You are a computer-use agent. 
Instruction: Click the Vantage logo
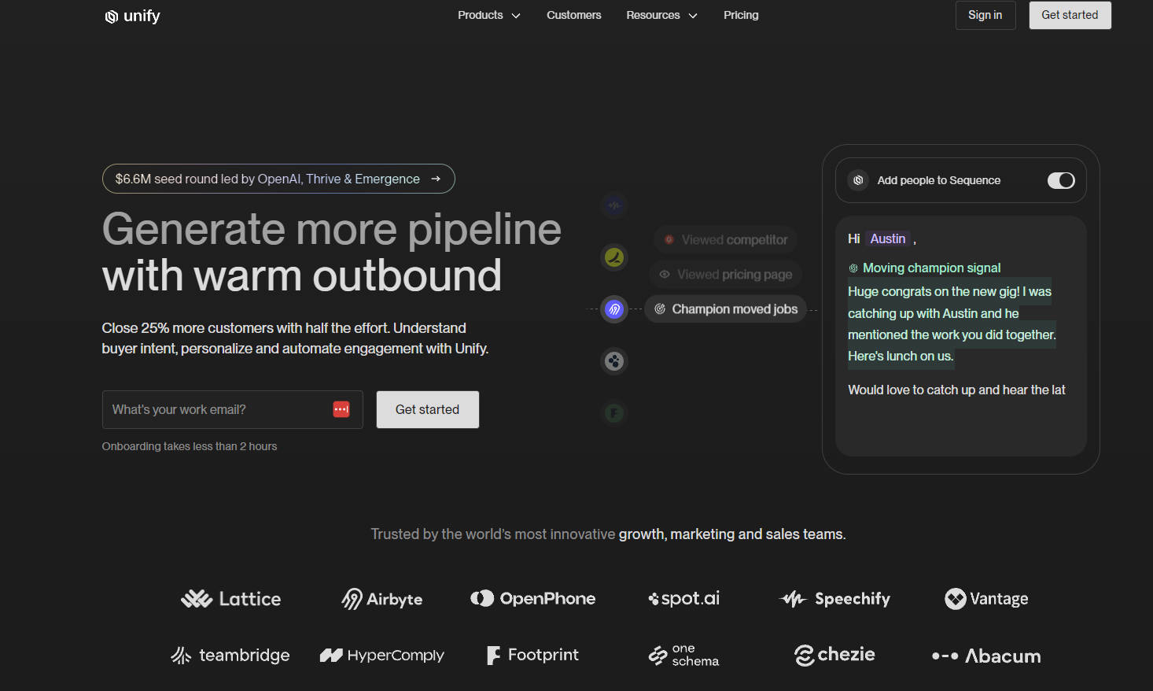tap(986, 599)
